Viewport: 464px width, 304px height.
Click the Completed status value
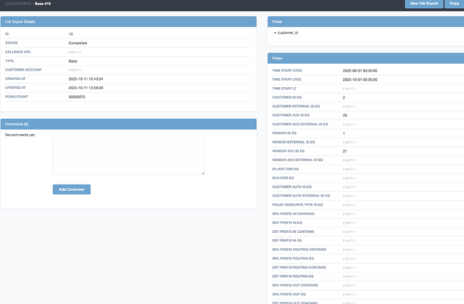(77, 43)
